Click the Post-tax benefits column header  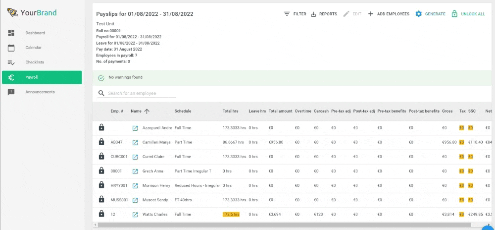(x=424, y=111)
